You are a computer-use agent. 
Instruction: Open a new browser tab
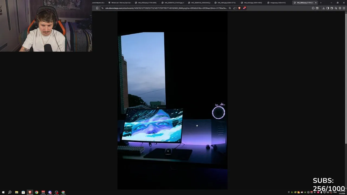coord(321,3)
